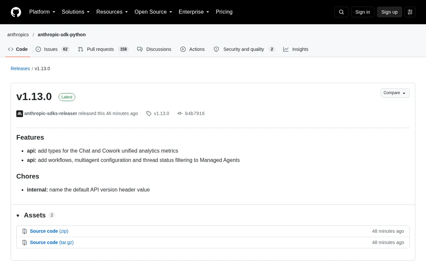Open the Pull requests tab
This screenshot has height=266, width=426.
pyautogui.click(x=104, y=49)
